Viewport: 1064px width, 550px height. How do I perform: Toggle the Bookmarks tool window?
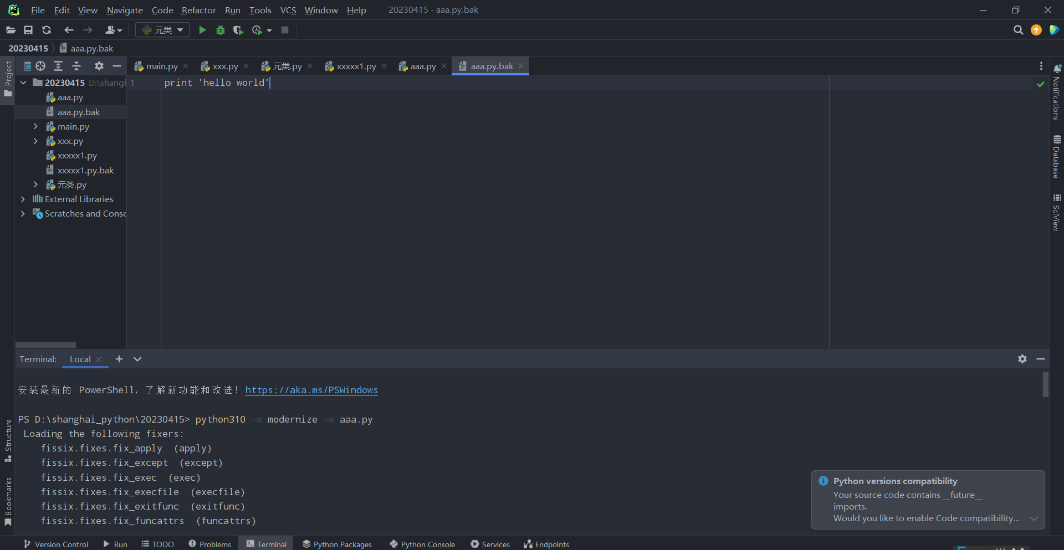8,502
